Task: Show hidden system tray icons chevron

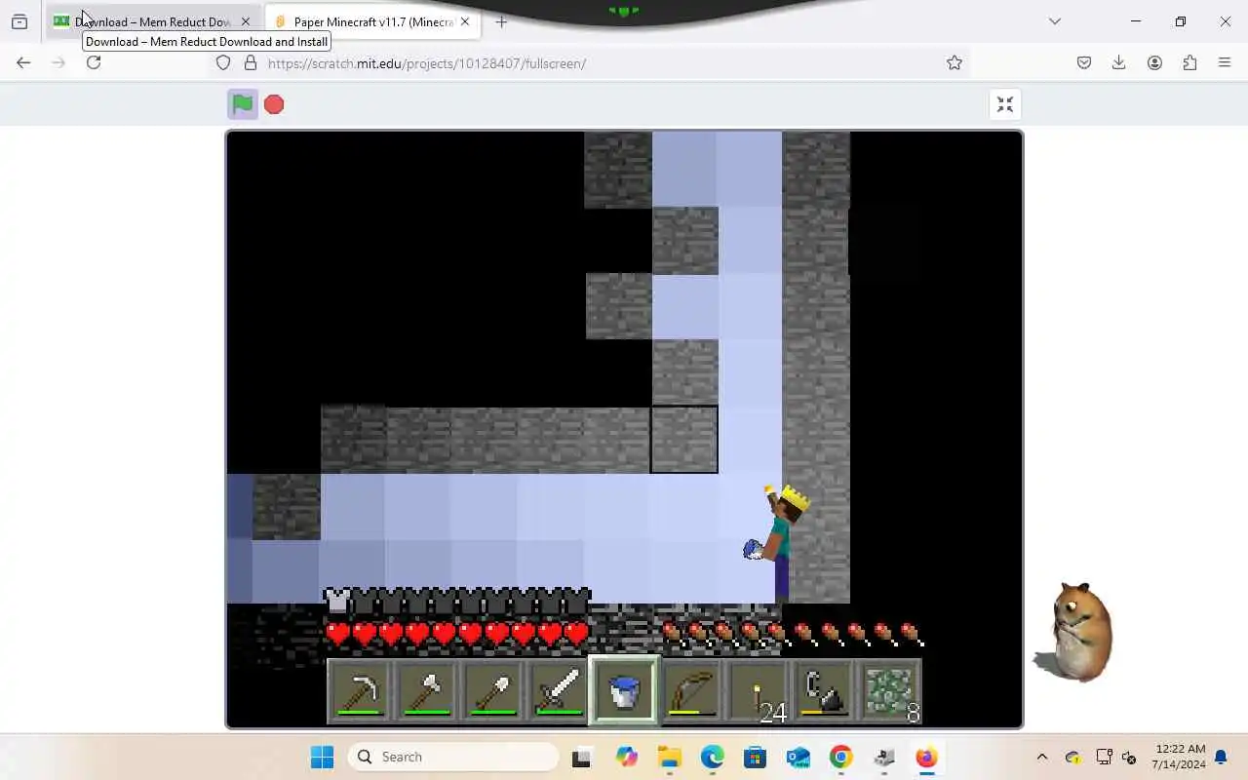Action: coord(1041,757)
